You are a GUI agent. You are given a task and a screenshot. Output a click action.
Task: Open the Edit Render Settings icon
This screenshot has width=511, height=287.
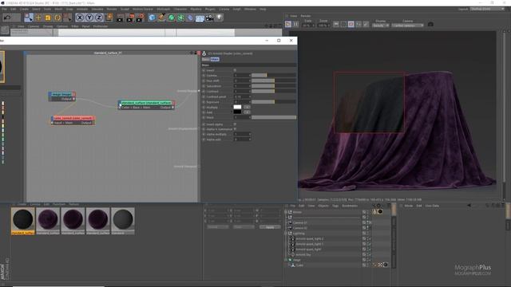pos(141,18)
